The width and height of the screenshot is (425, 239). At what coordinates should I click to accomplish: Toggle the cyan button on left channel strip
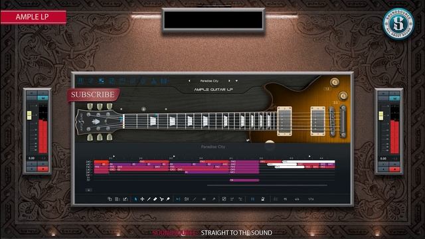[x=42, y=98]
